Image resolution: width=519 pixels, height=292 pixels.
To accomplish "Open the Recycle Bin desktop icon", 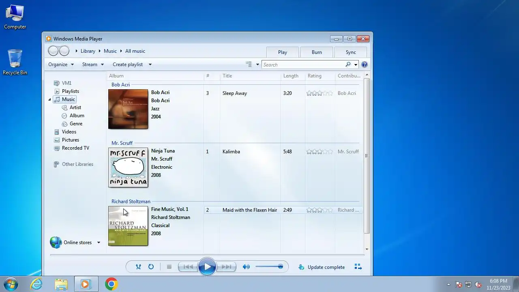I will [15, 62].
